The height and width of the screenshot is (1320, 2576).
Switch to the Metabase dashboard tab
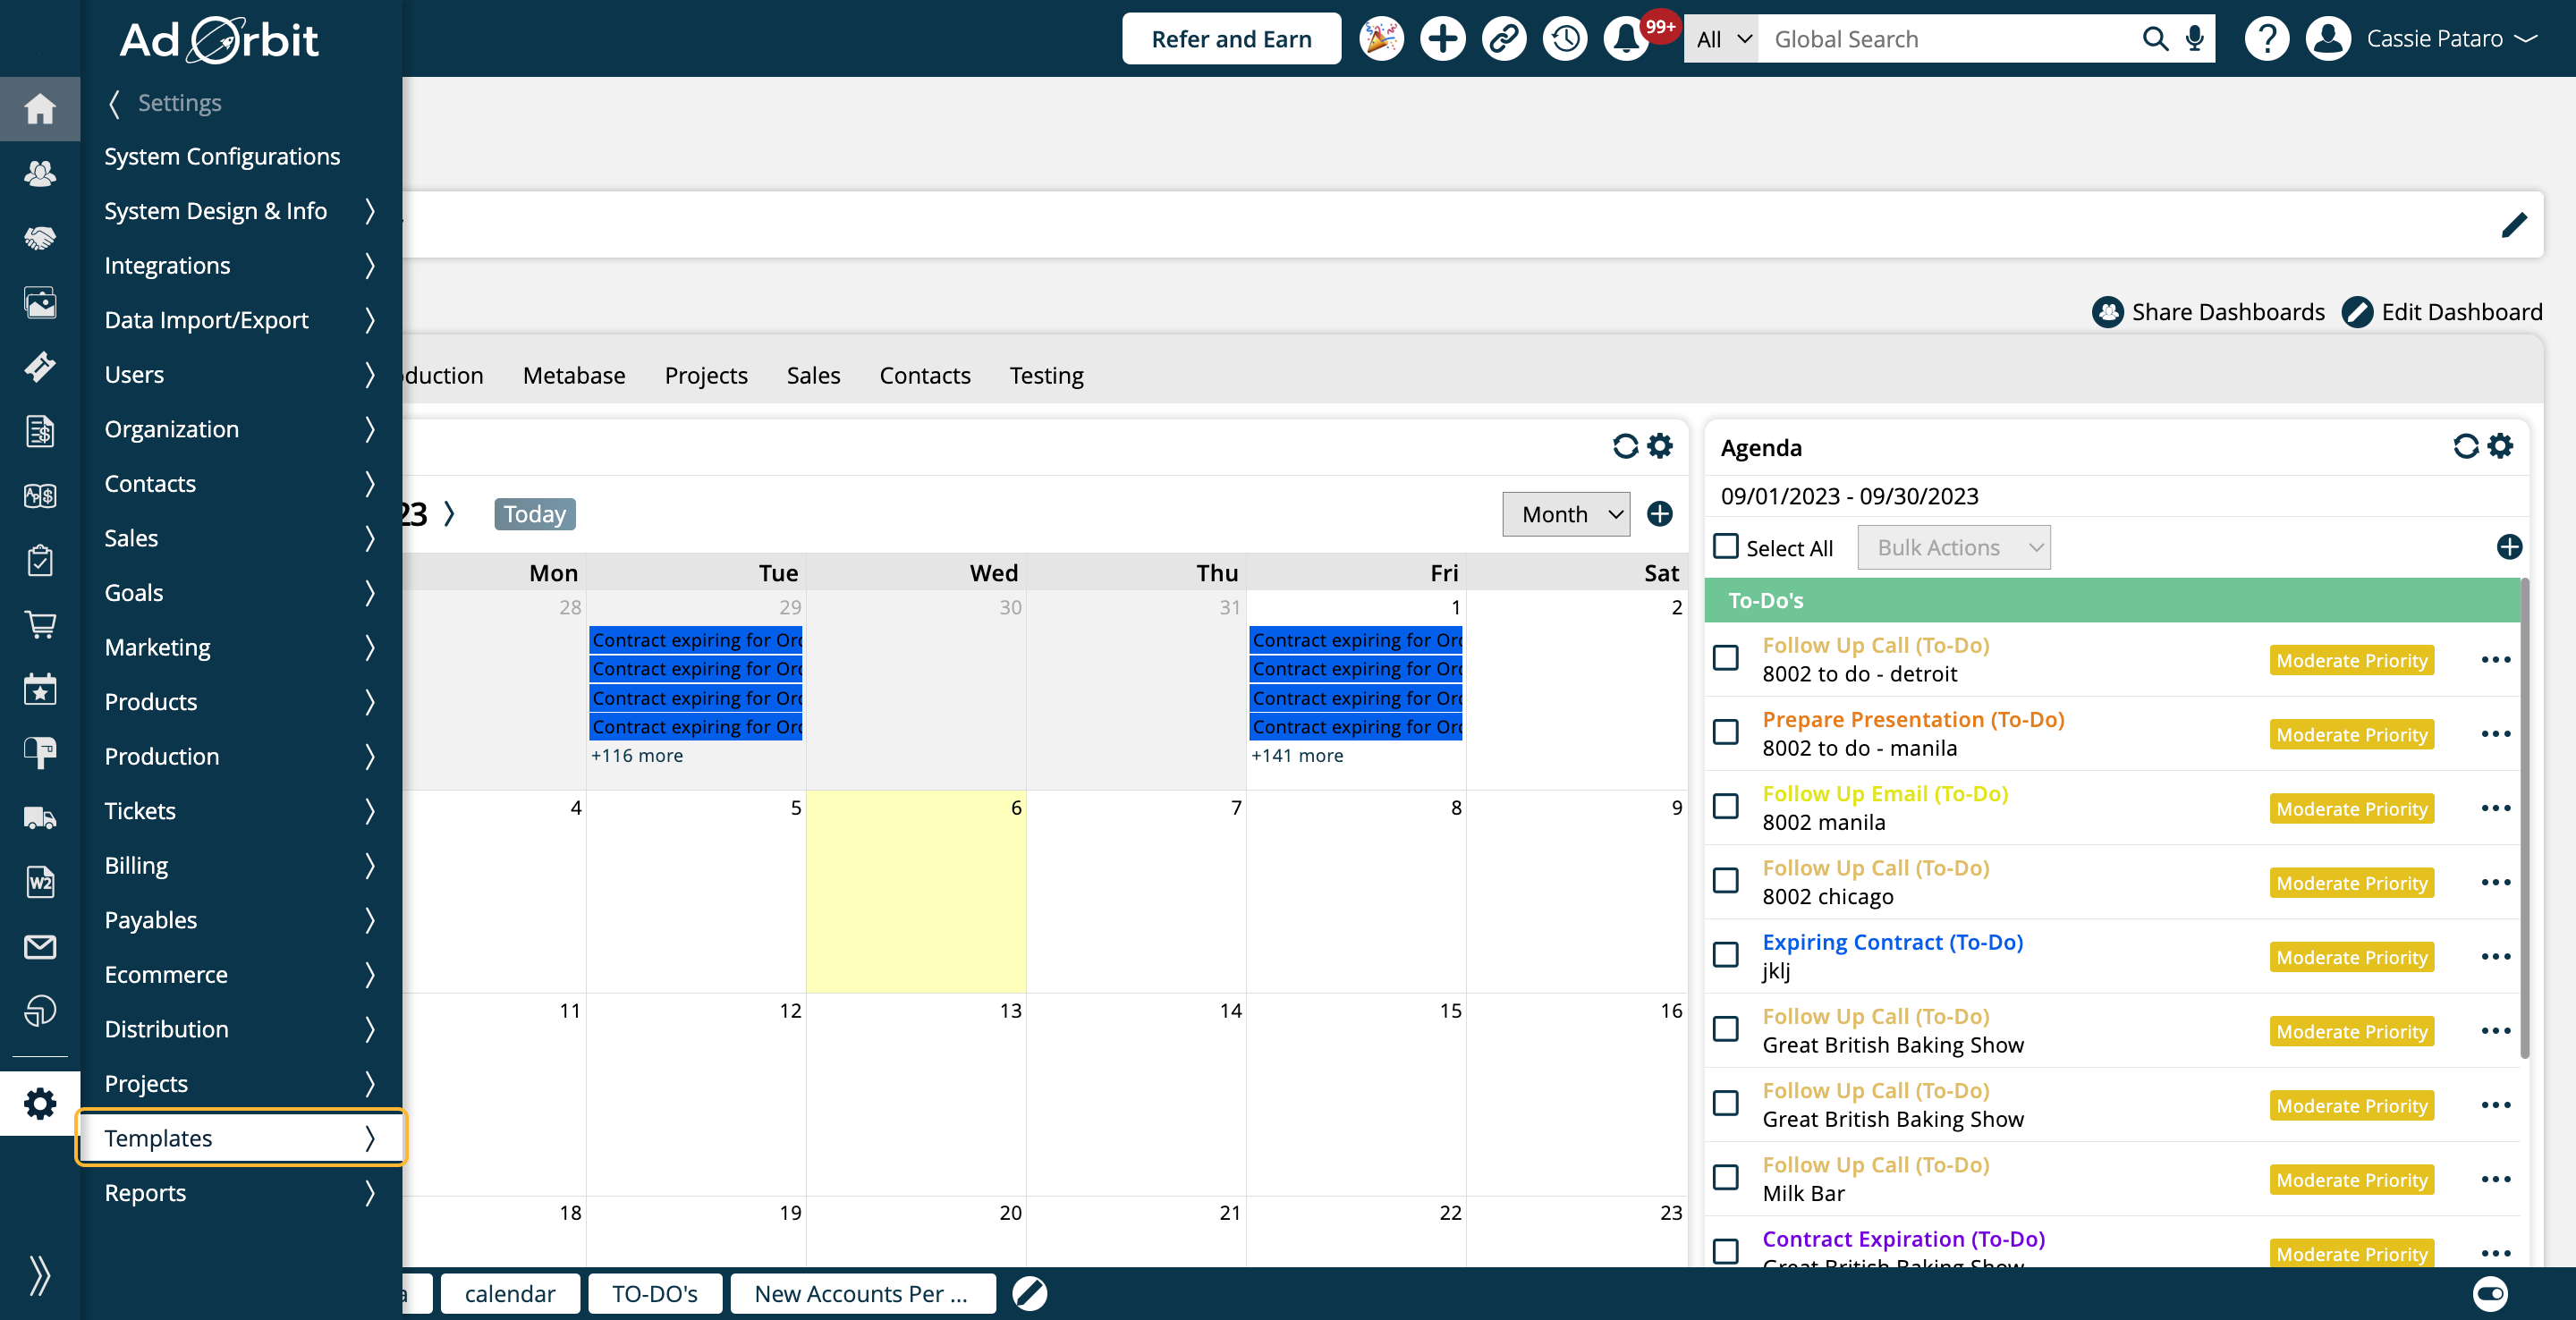pos(574,375)
